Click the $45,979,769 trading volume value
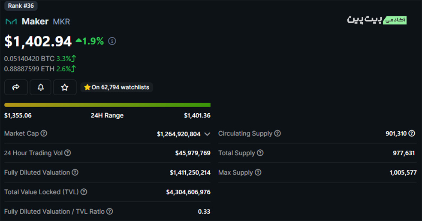The image size is (422, 221). [x=193, y=153]
